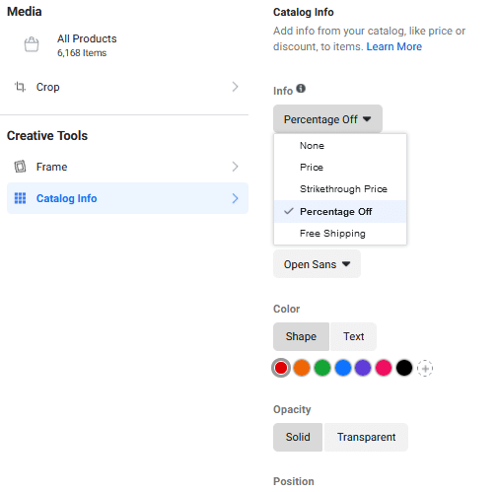
Task: Pick the green color swatch
Action: pyautogui.click(x=322, y=368)
